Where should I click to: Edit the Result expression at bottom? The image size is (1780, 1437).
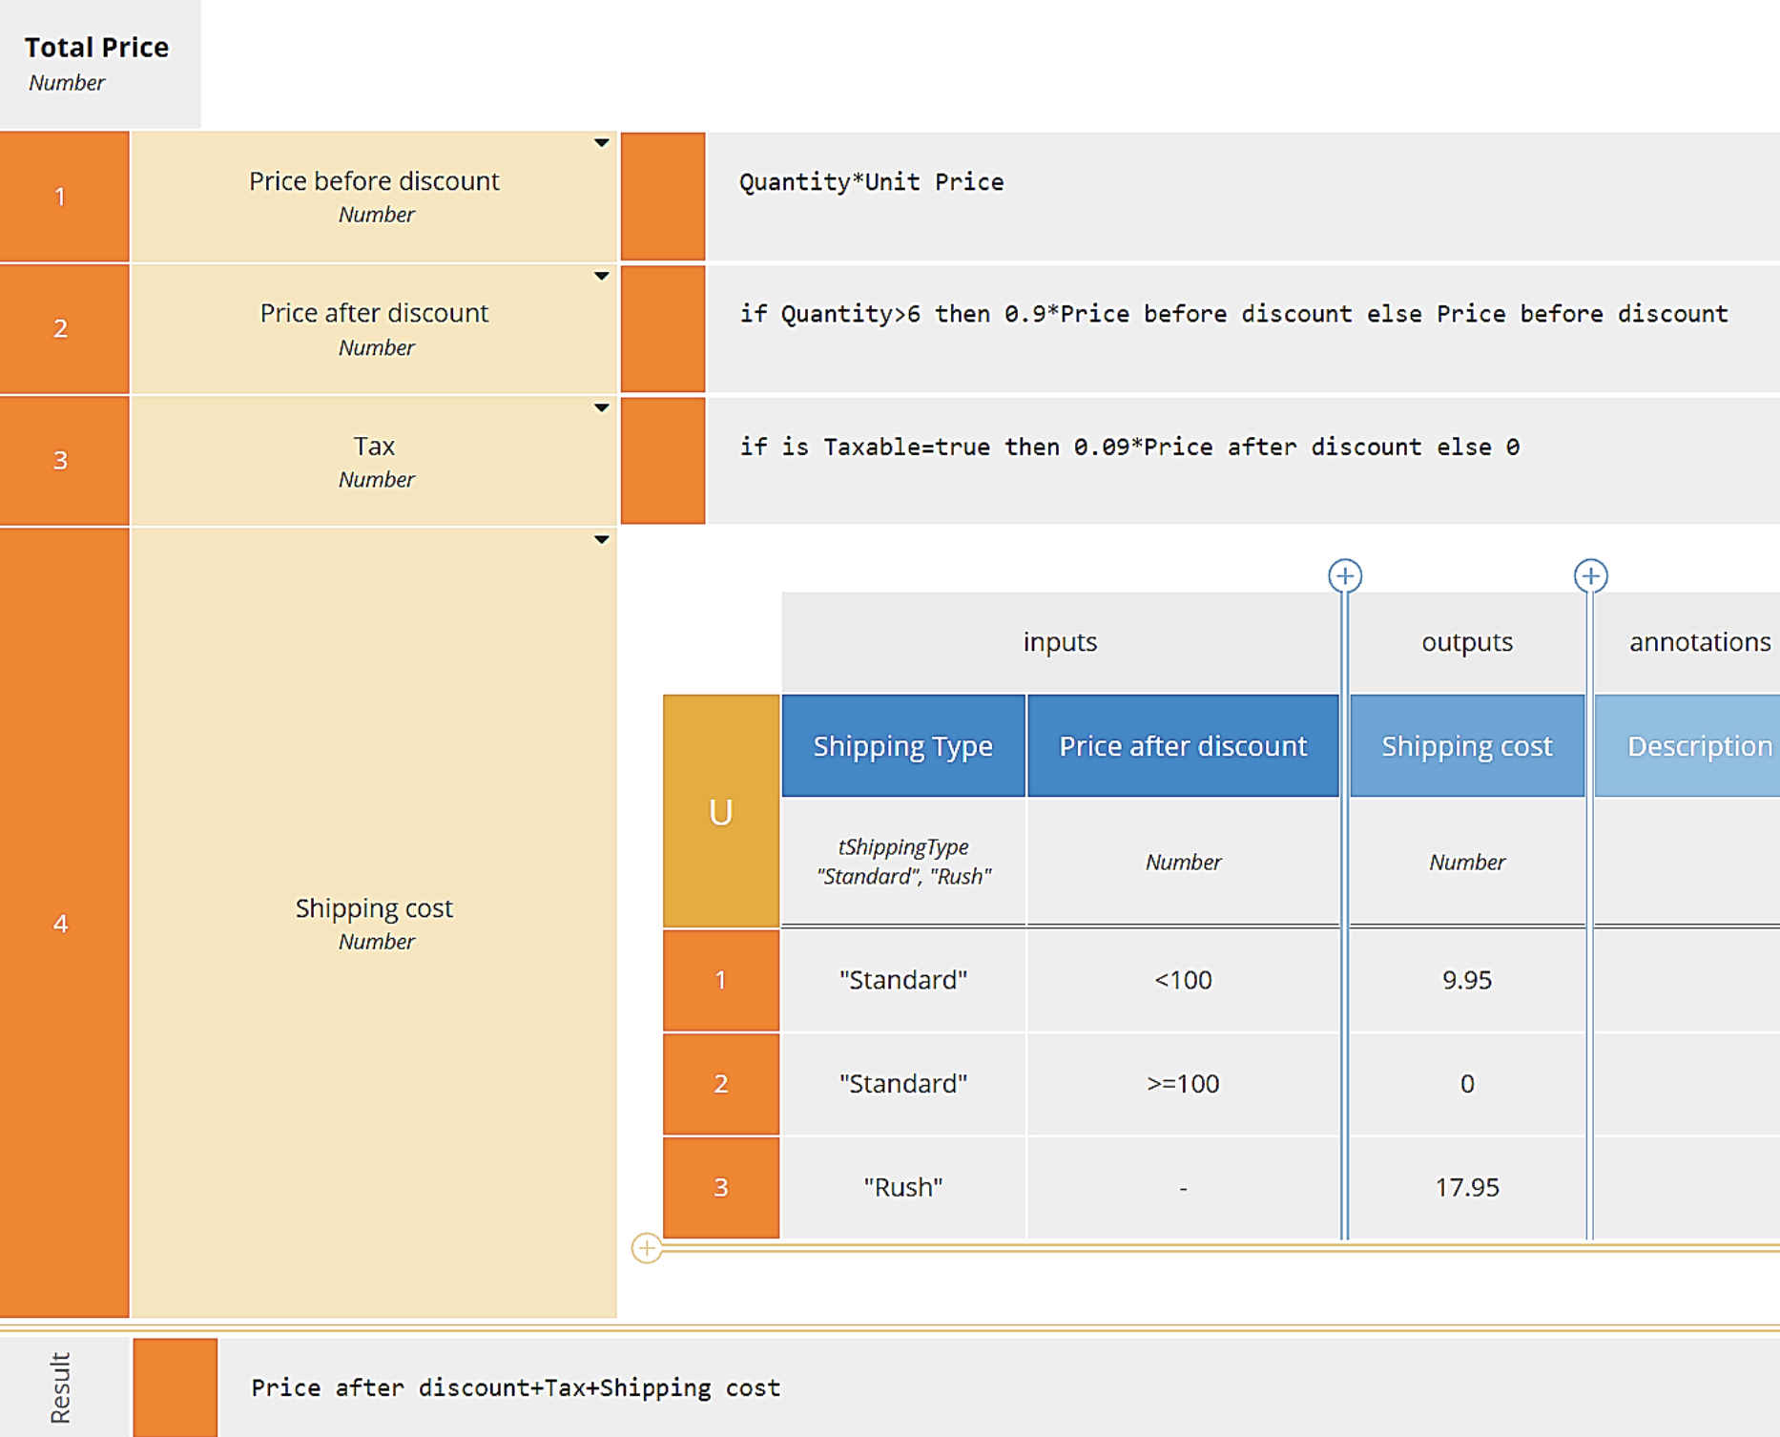[515, 1387]
